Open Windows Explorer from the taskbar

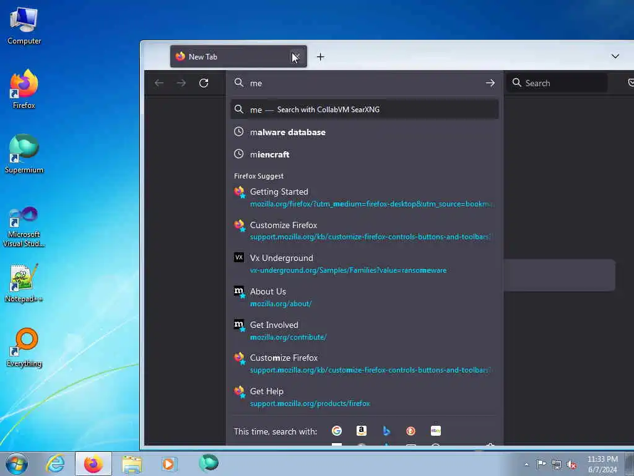pyautogui.click(x=132, y=464)
